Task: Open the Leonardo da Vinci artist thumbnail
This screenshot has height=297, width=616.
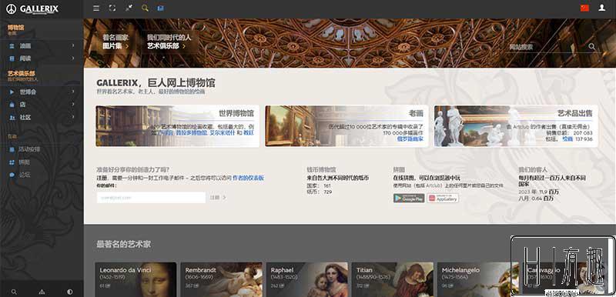Action: pos(136,279)
